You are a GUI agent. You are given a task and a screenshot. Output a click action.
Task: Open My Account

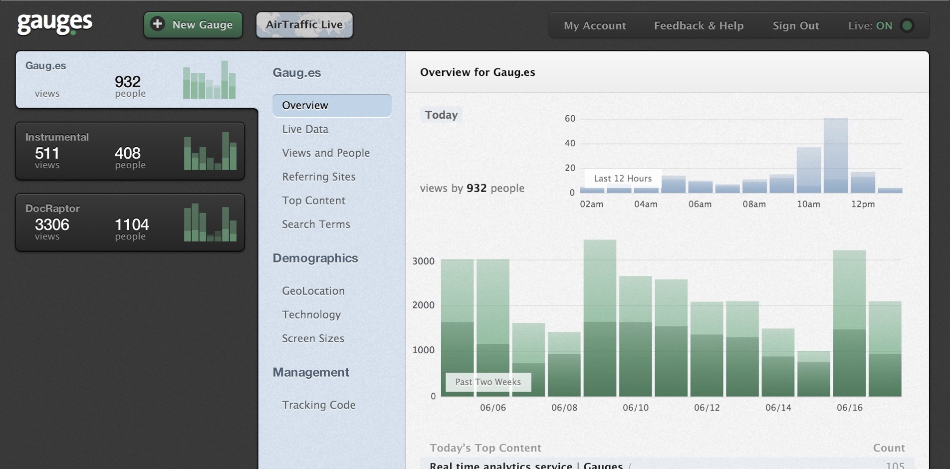[594, 25]
